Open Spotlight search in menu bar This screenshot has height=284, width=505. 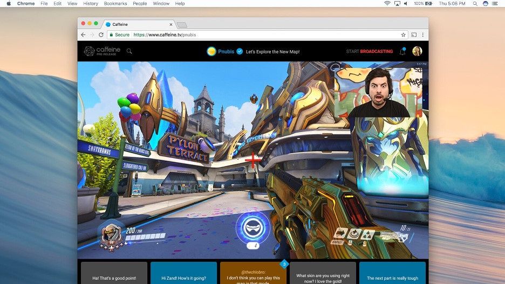click(x=475, y=4)
